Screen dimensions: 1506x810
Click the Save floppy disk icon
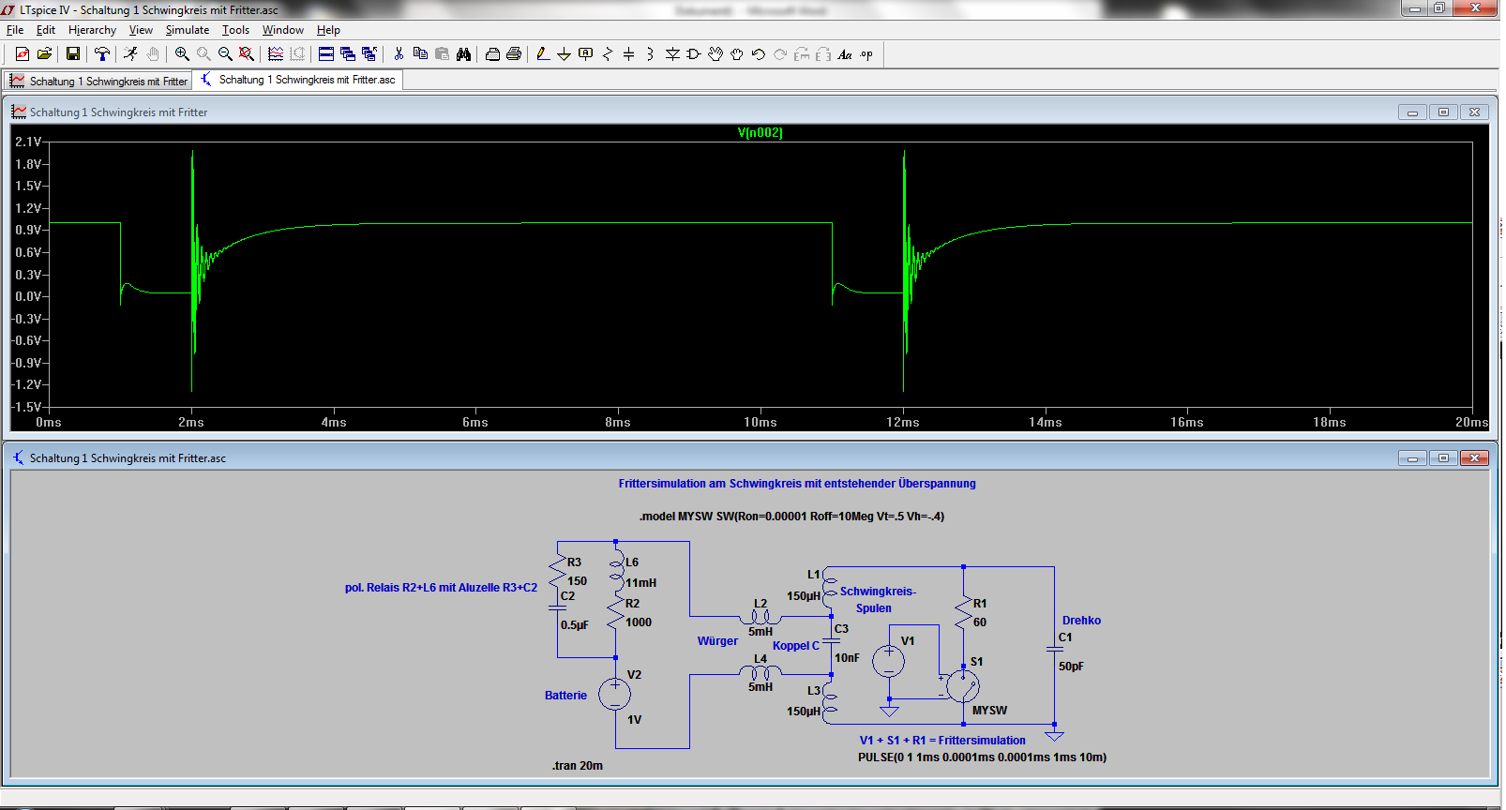pyautogui.click(x=72, y=54)
